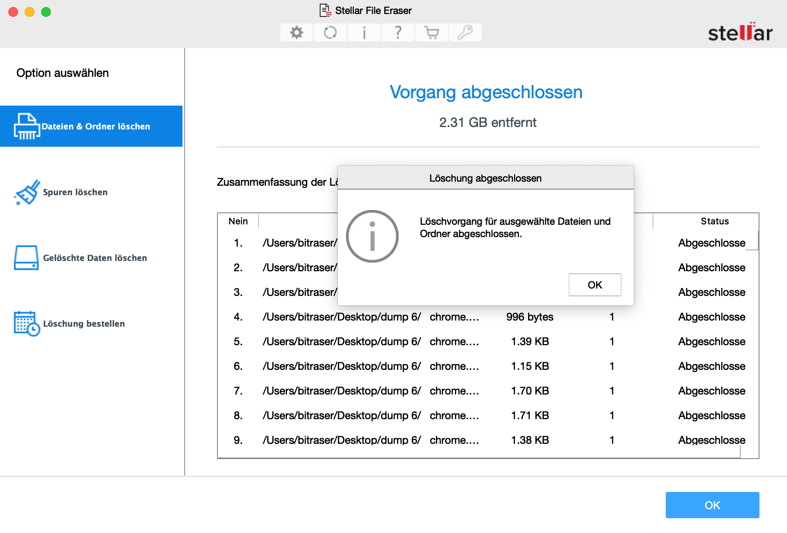Click the calendar icon for Löschung bestellen
787x533 pixels.
27,323
